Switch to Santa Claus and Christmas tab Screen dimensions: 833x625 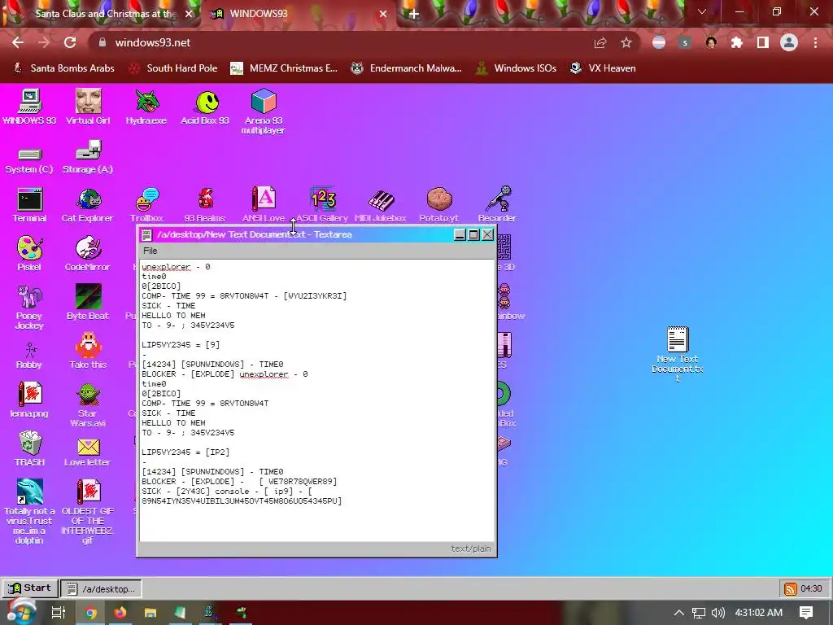105,14
